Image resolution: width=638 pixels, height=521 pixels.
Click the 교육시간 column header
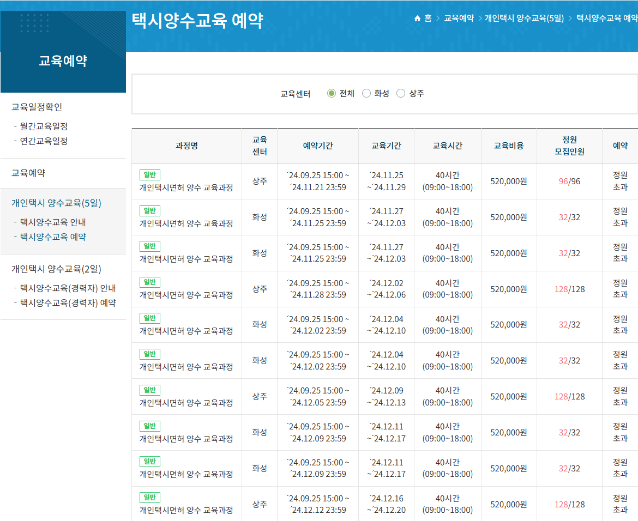pos(448,146)
